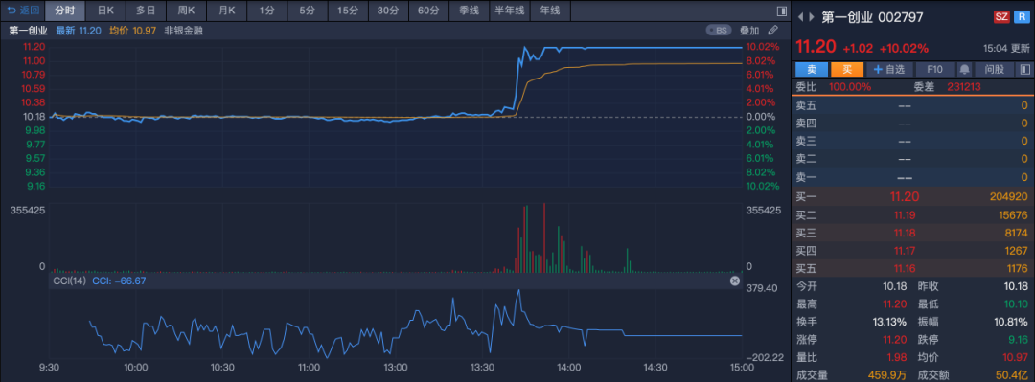1035x382 pixels.
Task: Click stock name 第一创业 002797 header
Action: [x=872, y=17]
